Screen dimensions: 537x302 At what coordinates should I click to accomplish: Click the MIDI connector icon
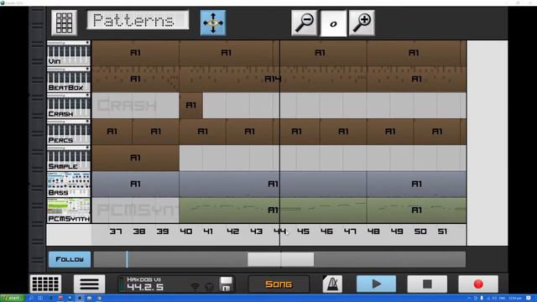pos(210,287)
